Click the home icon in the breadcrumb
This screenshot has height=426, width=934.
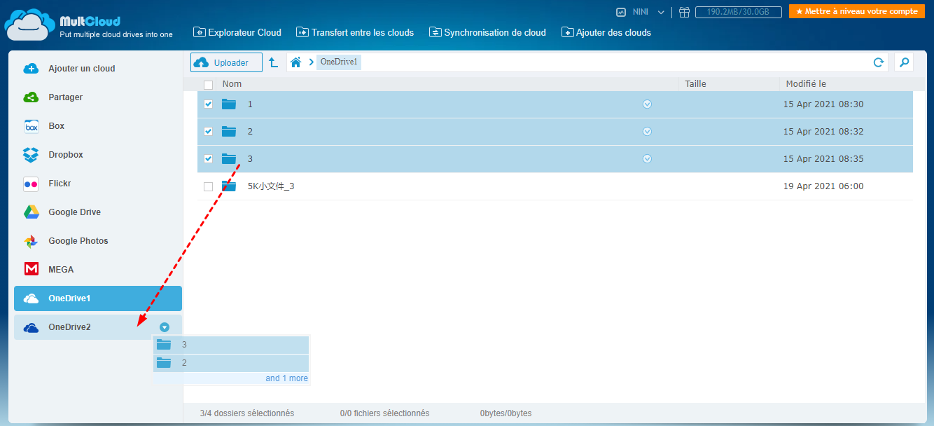point(295,62)
